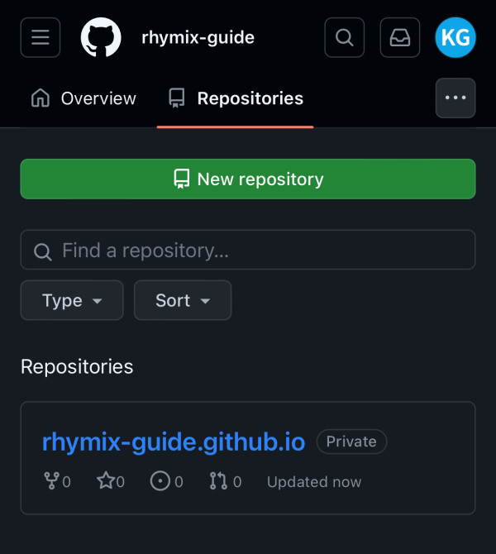496x554 pixels.
Task: Click the home icon beside Overview
Action: [41, 98]
